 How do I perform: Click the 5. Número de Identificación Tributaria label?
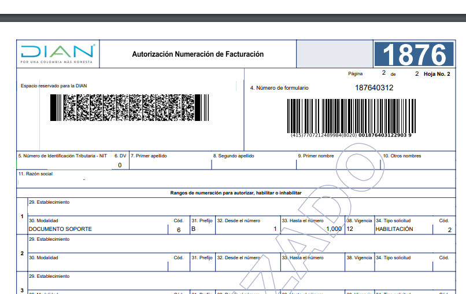pos(62,156)
